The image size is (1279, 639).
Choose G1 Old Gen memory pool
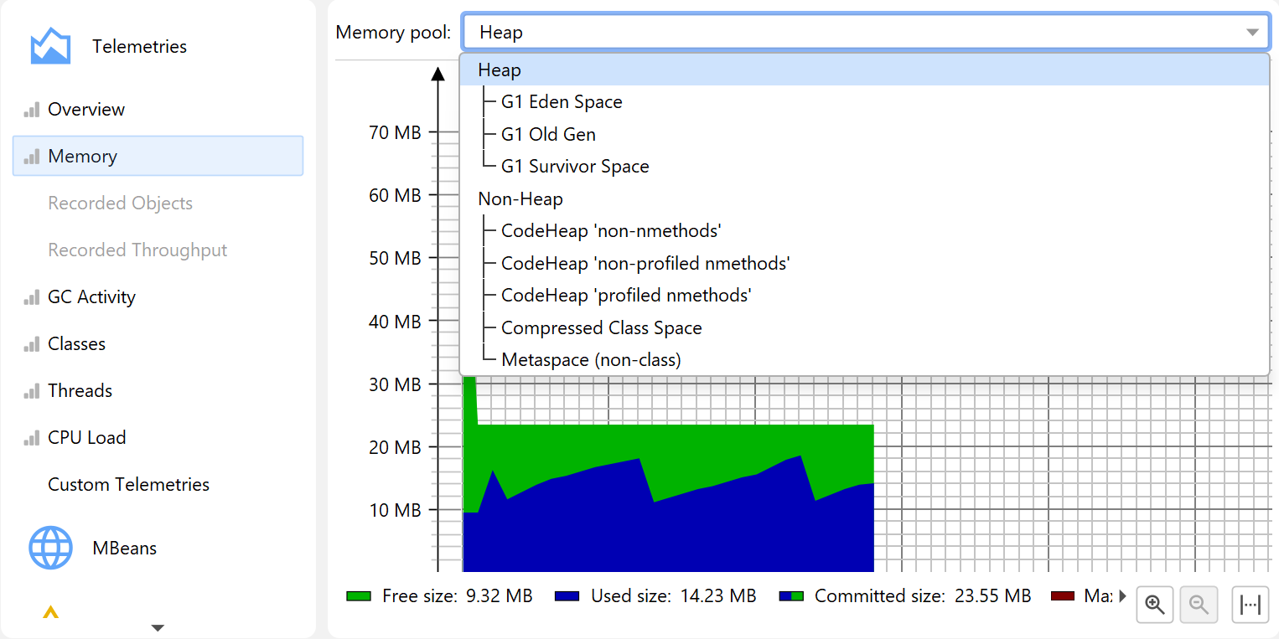pos(548,135)
